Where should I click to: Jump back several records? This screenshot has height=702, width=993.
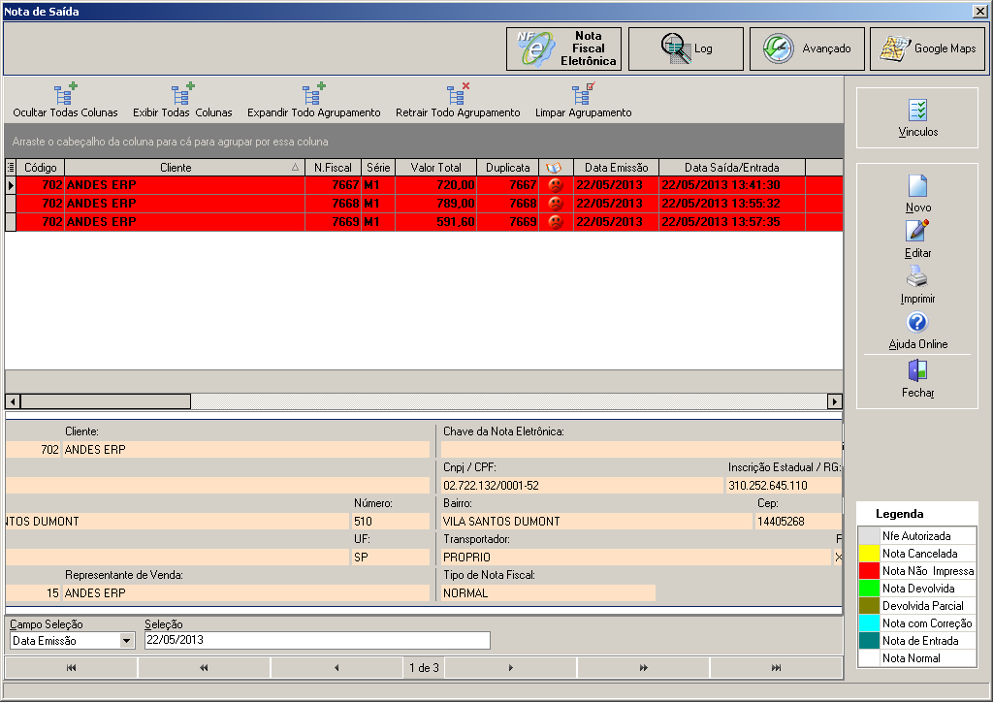coord(204,668)
